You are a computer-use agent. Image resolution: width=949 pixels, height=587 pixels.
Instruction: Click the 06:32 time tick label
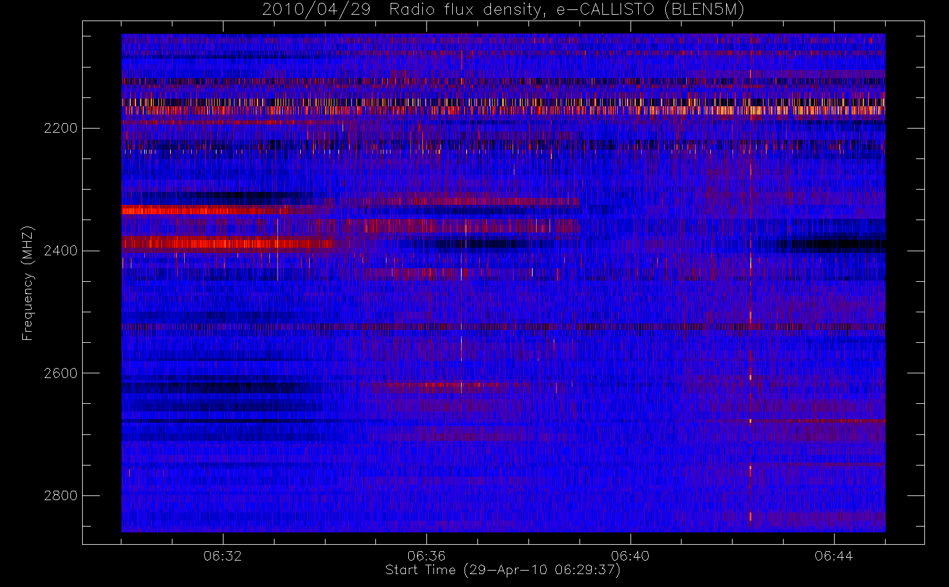click(x=223, y=556)
